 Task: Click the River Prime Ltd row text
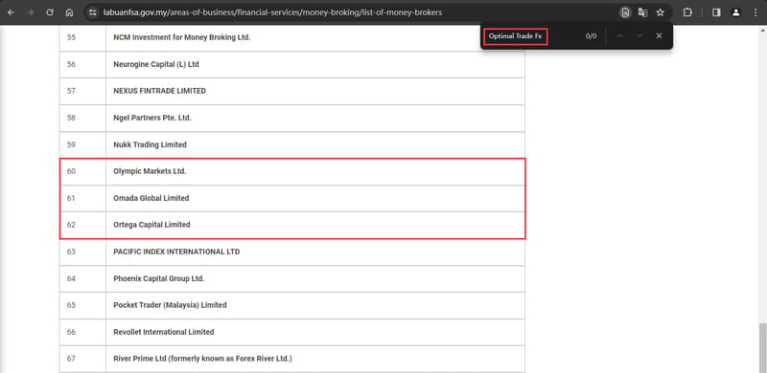202,359
